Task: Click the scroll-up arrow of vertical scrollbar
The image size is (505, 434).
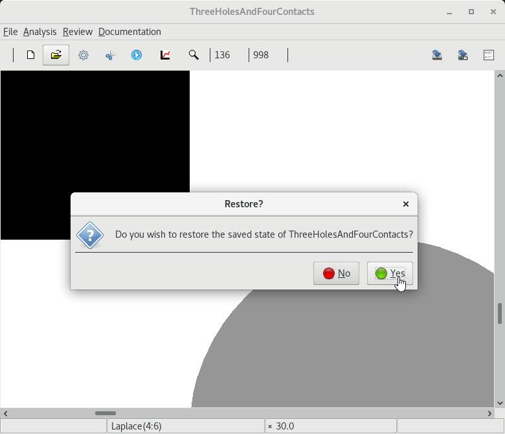Action: 499,76
